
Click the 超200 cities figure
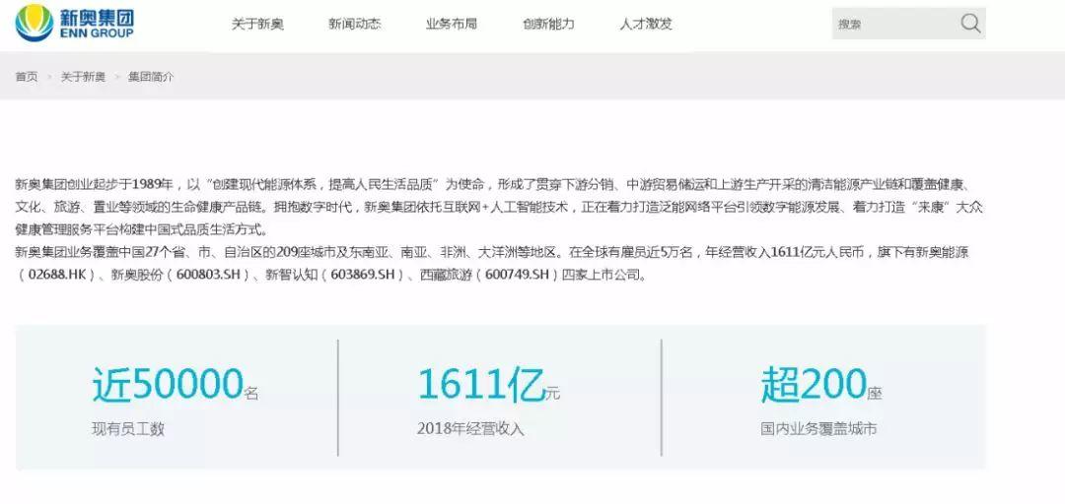(x=813, y=385)
